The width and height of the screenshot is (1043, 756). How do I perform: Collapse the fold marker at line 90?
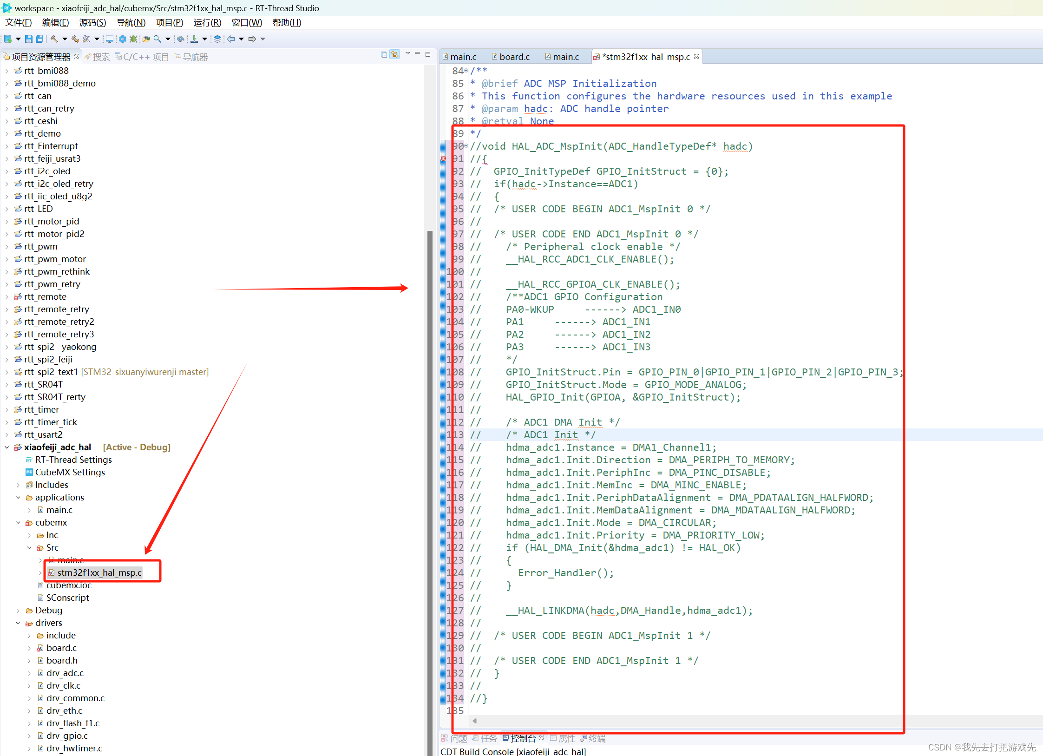[466, 146]
